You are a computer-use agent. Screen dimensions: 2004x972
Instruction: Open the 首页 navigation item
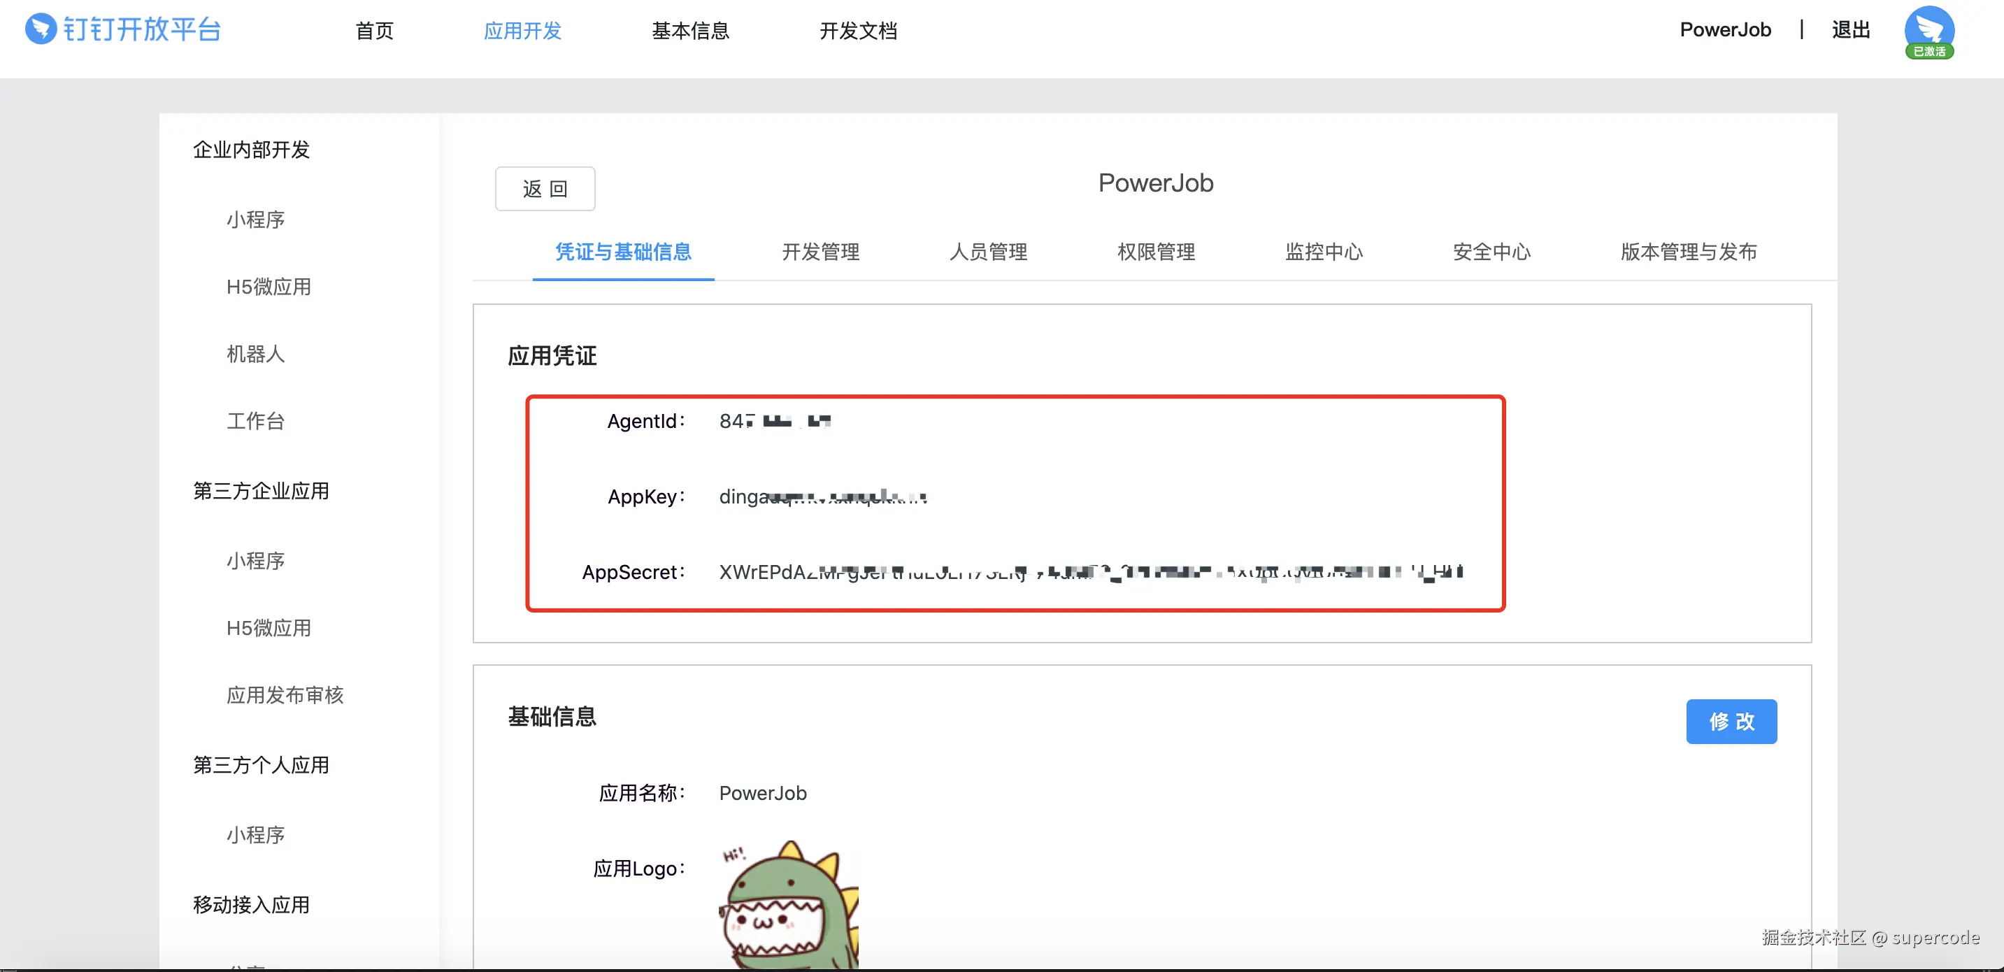pos(374,31)
